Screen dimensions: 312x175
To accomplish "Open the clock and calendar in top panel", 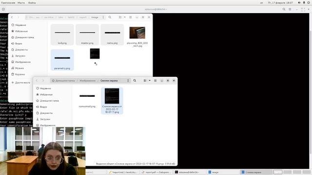I will pos(280,2).
